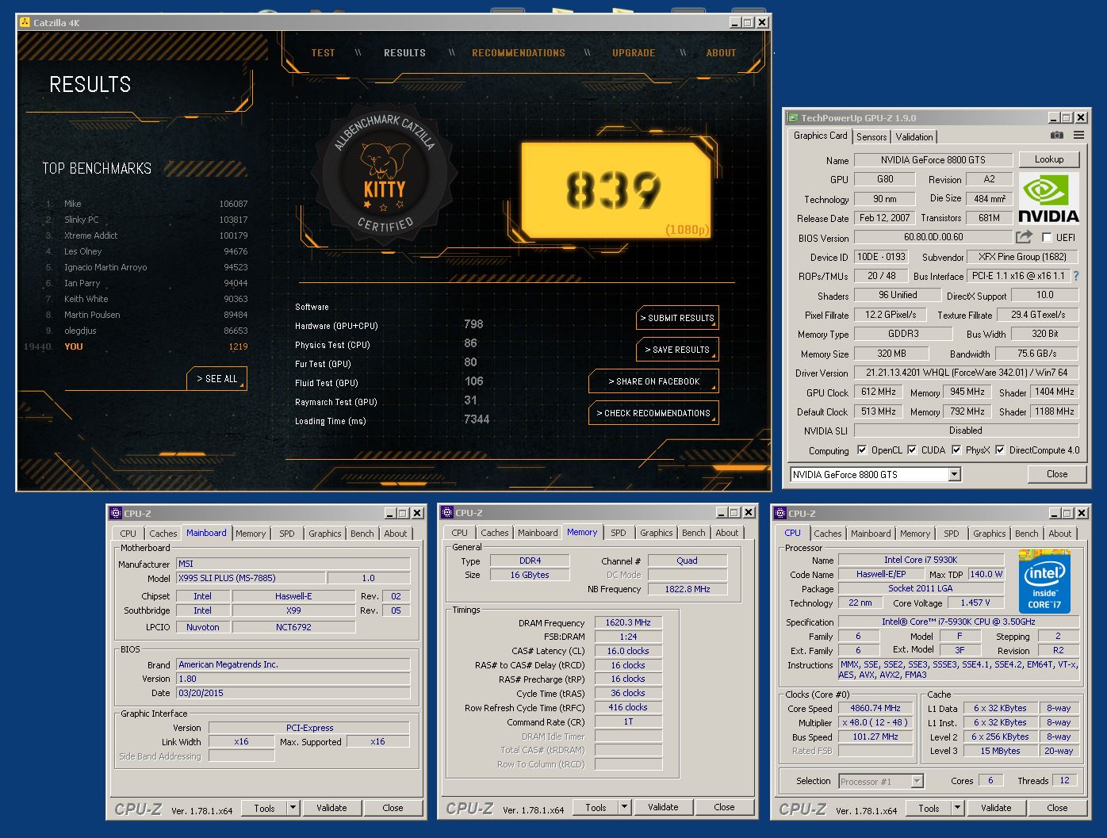
Task: Open the GPU selection dropdown in GPU-Z
Action: click(x=954, y=474)
